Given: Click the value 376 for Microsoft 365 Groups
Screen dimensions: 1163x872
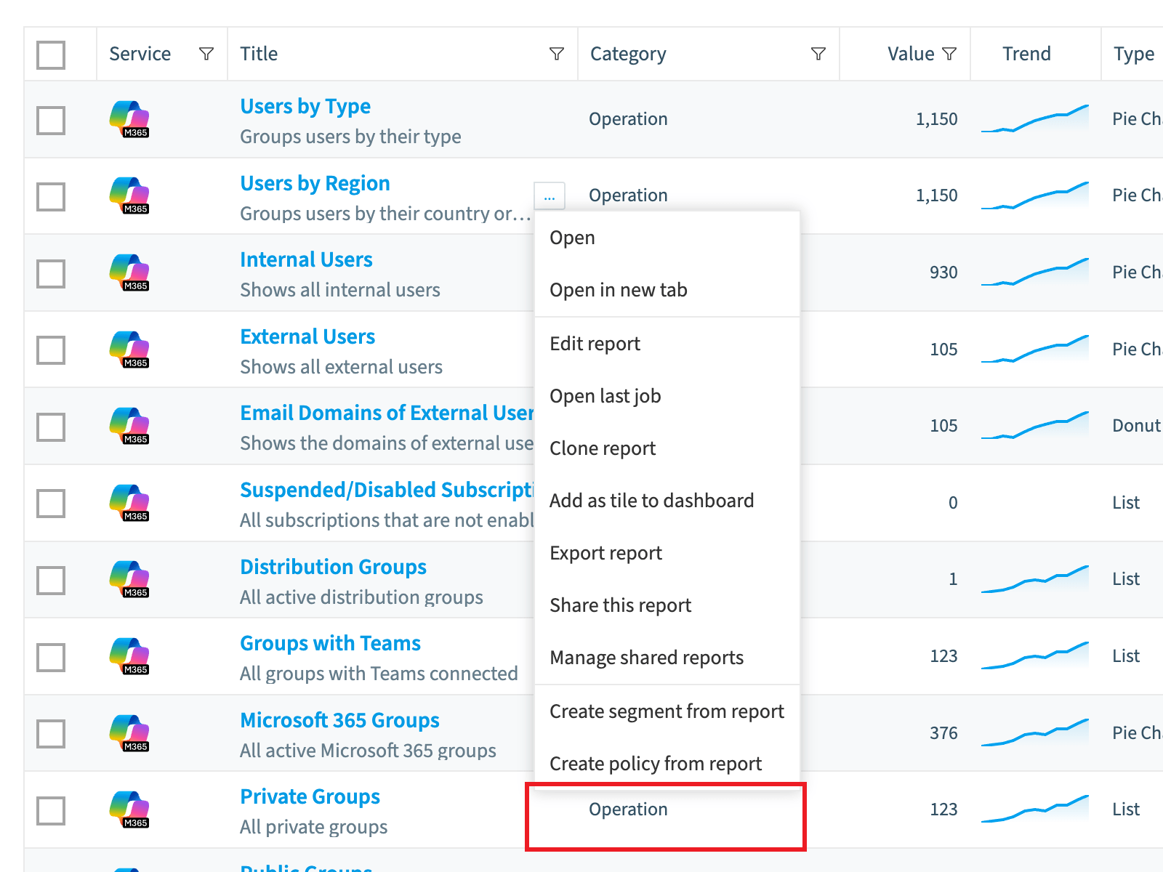Looking at the screenshot, I should tap(943, 733).
